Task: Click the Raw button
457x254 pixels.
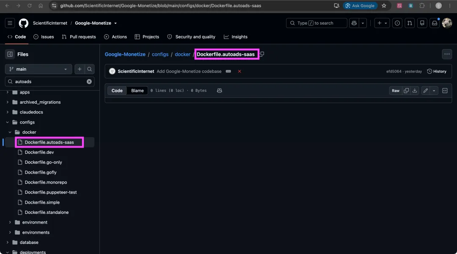Action: point(396,91)
